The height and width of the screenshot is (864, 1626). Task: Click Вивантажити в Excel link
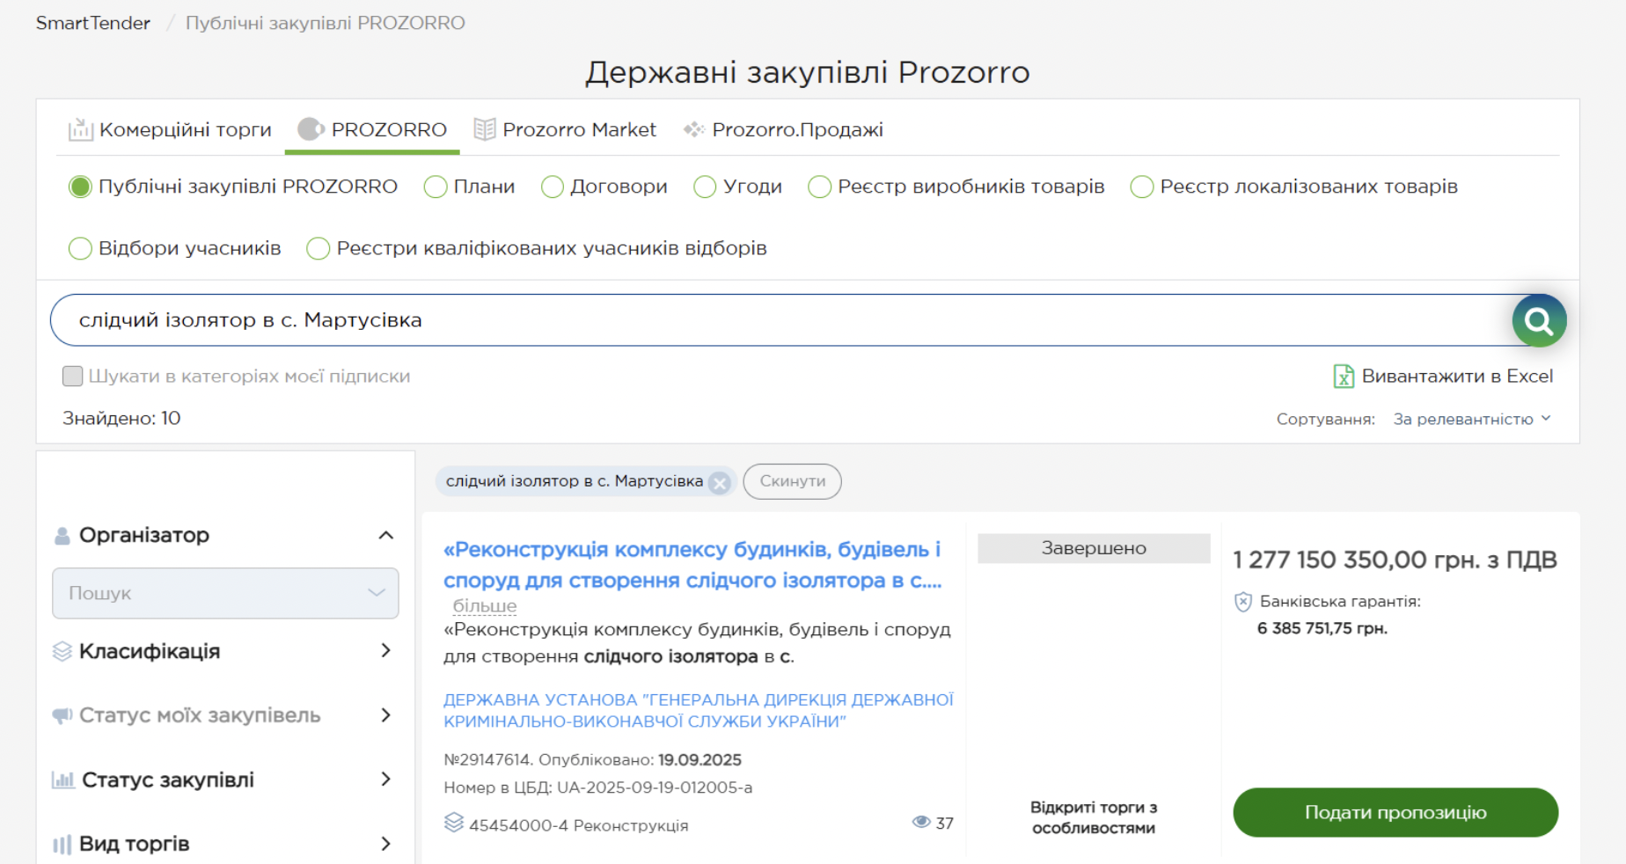point(1443,377)
